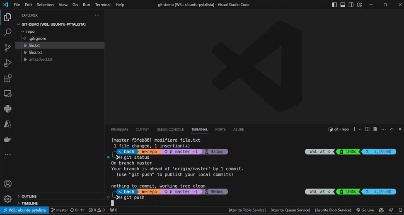Select file.txt in explorer

(60, 45)
